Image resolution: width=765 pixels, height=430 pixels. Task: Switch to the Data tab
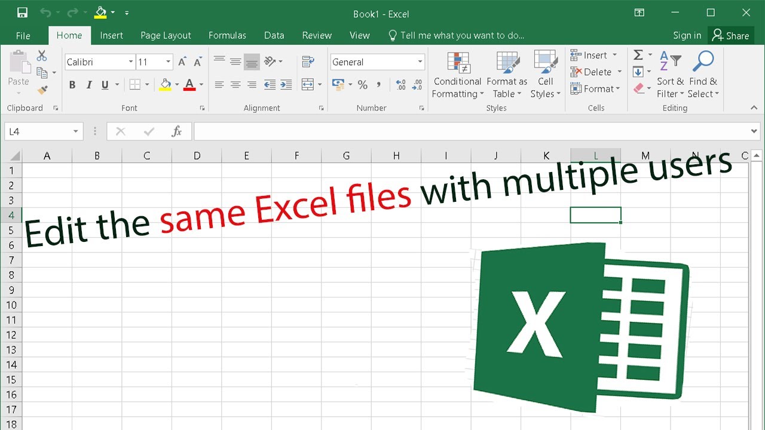[x=274, y=35]
